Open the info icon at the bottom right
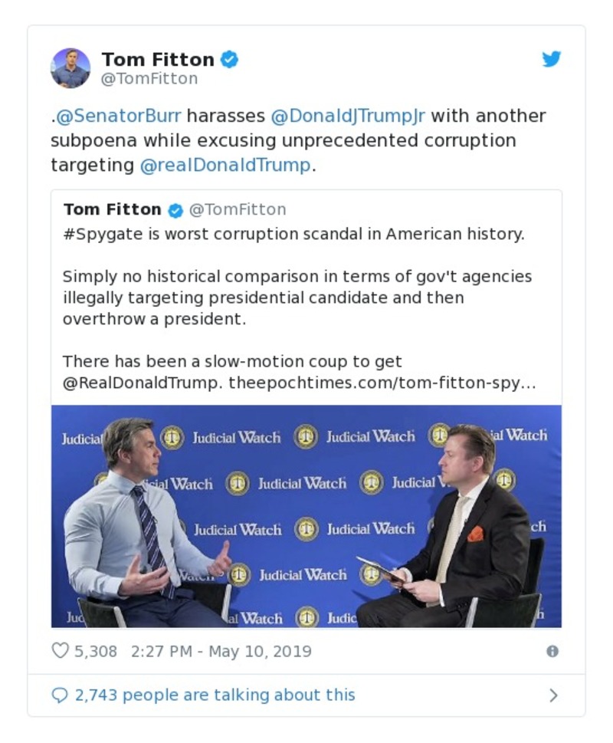Image resolution: width=613 pixels, height=743 pixels. [553, 649]
